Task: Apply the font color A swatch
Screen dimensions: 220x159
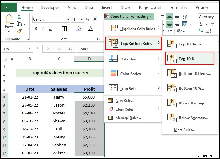Action: coord(91,29)
